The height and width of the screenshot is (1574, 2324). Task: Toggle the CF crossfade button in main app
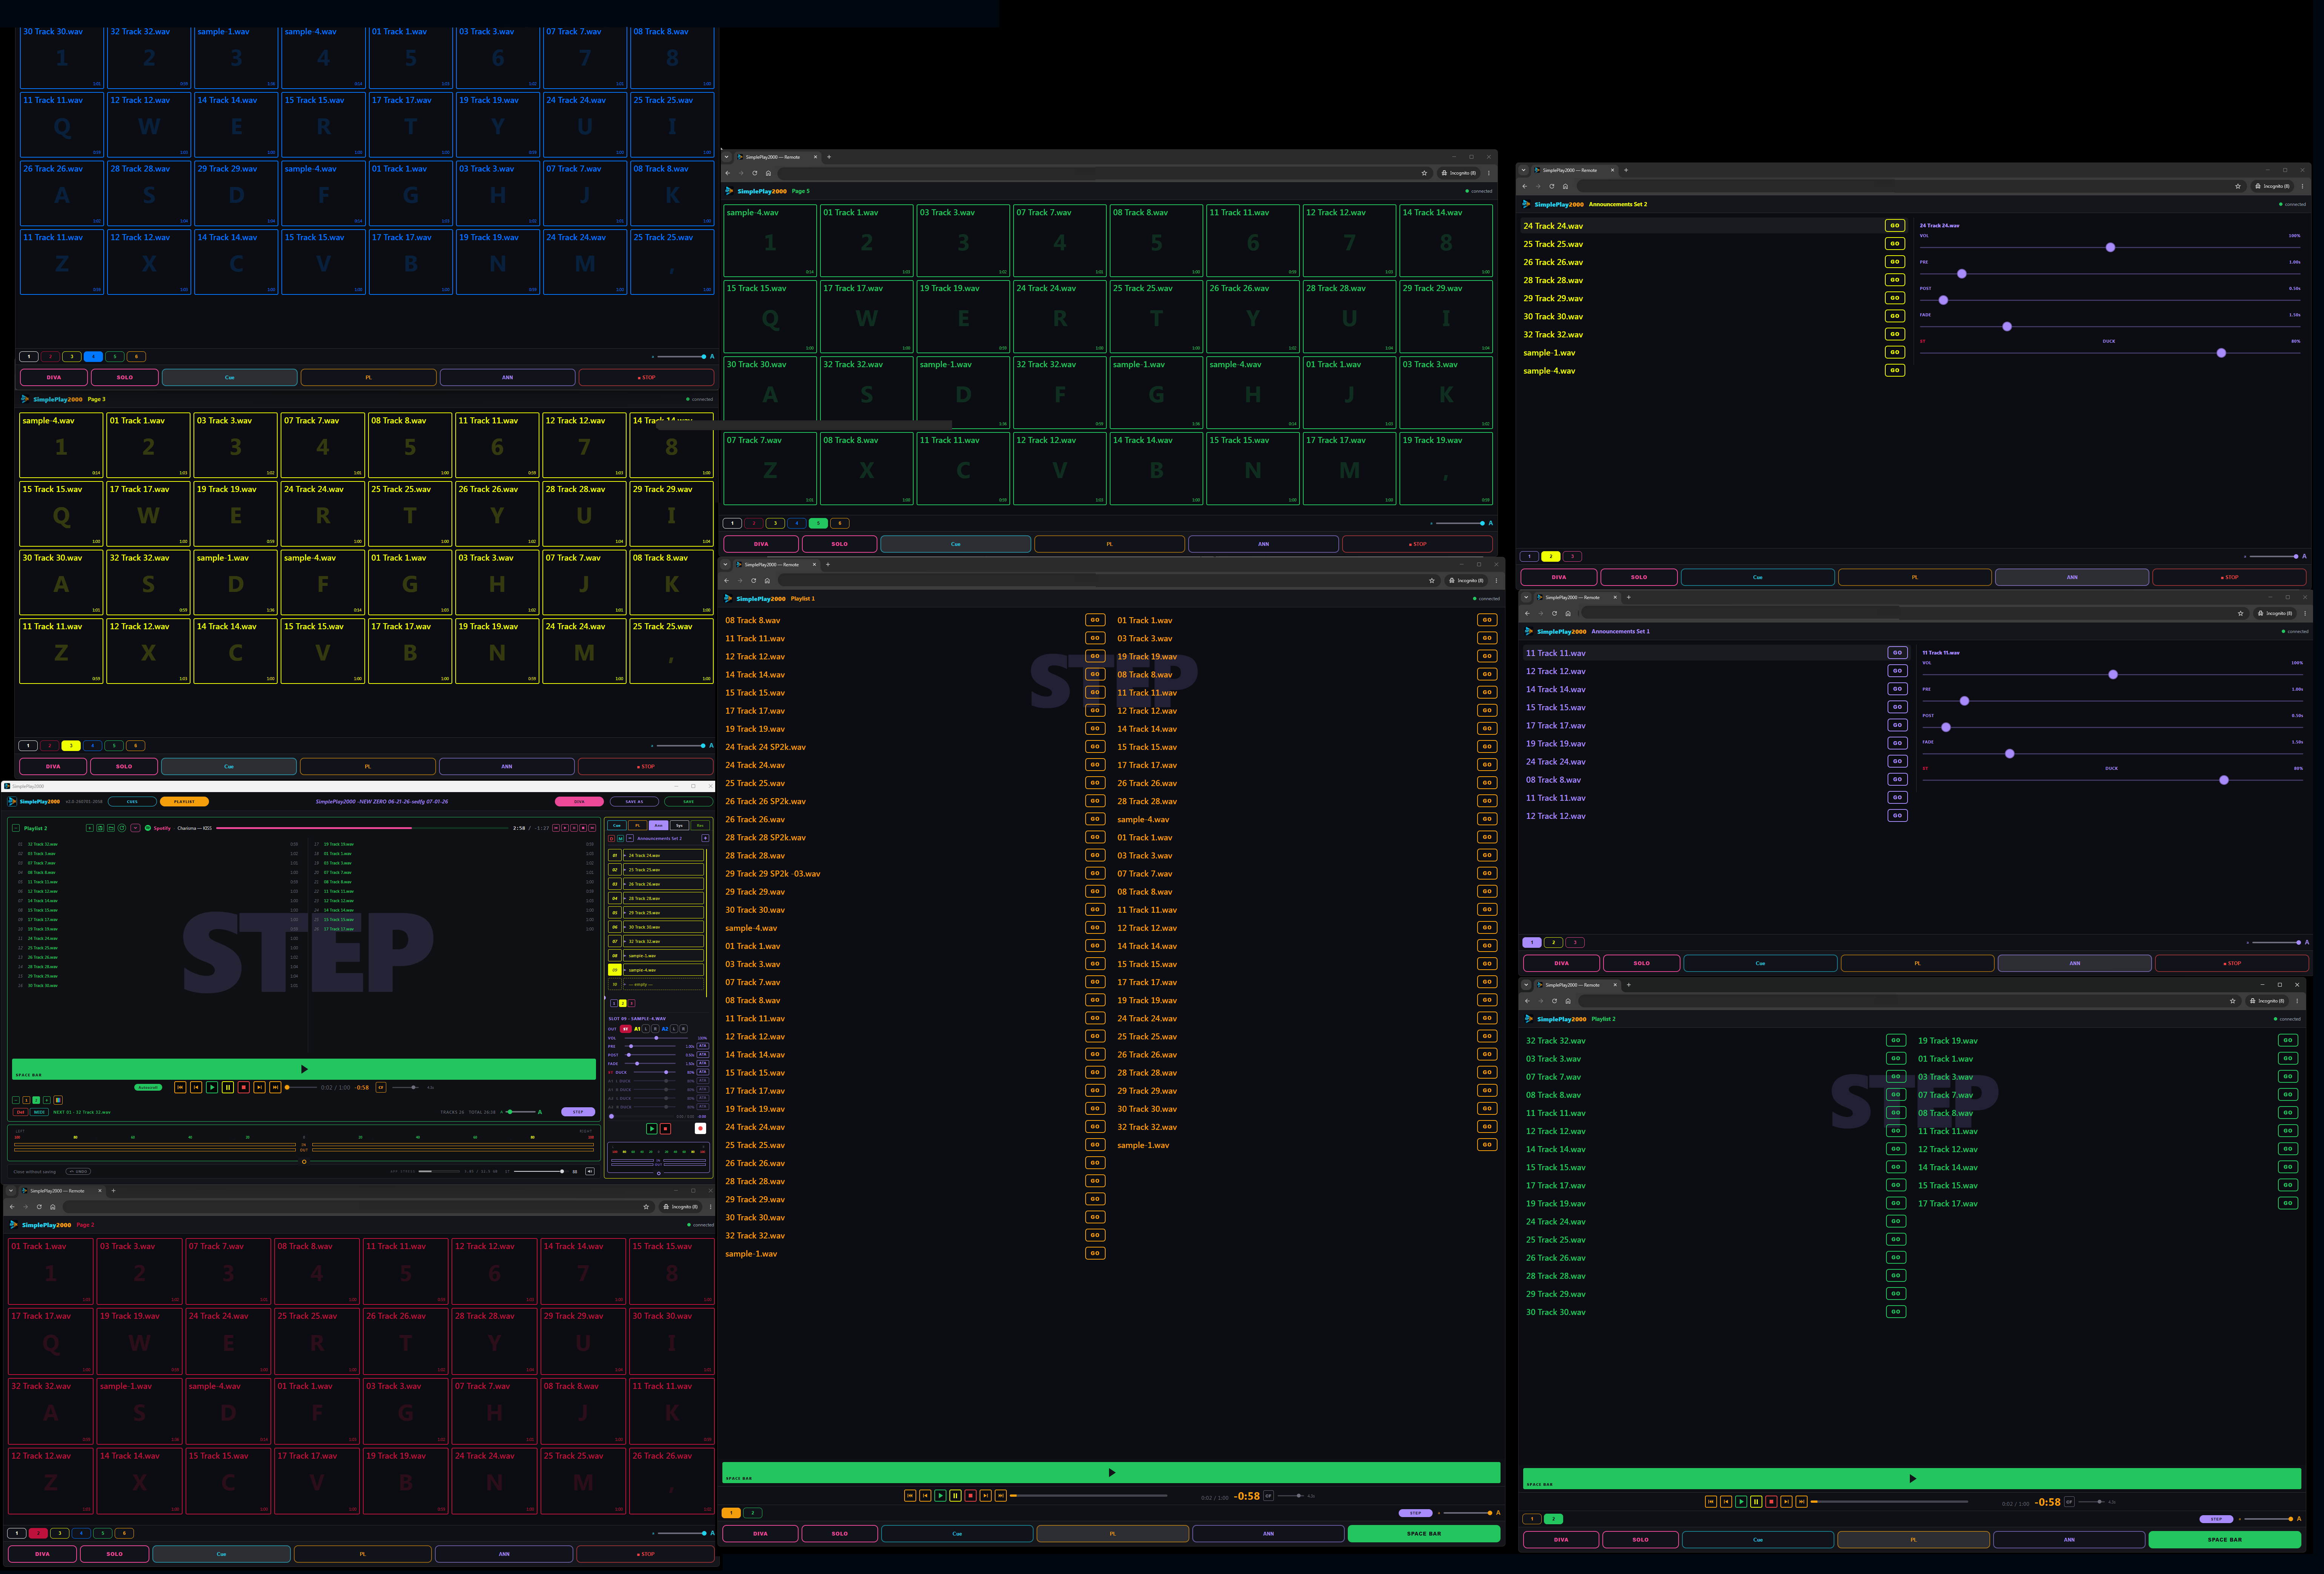pyautogui.click(x=381, y=1087)
